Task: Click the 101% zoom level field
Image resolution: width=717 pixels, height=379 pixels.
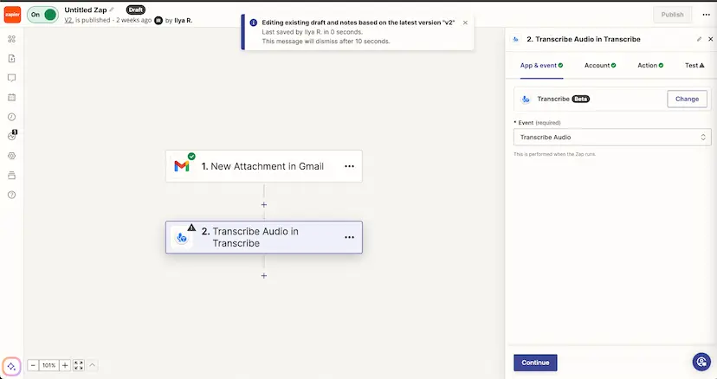Action: (49, 365)
